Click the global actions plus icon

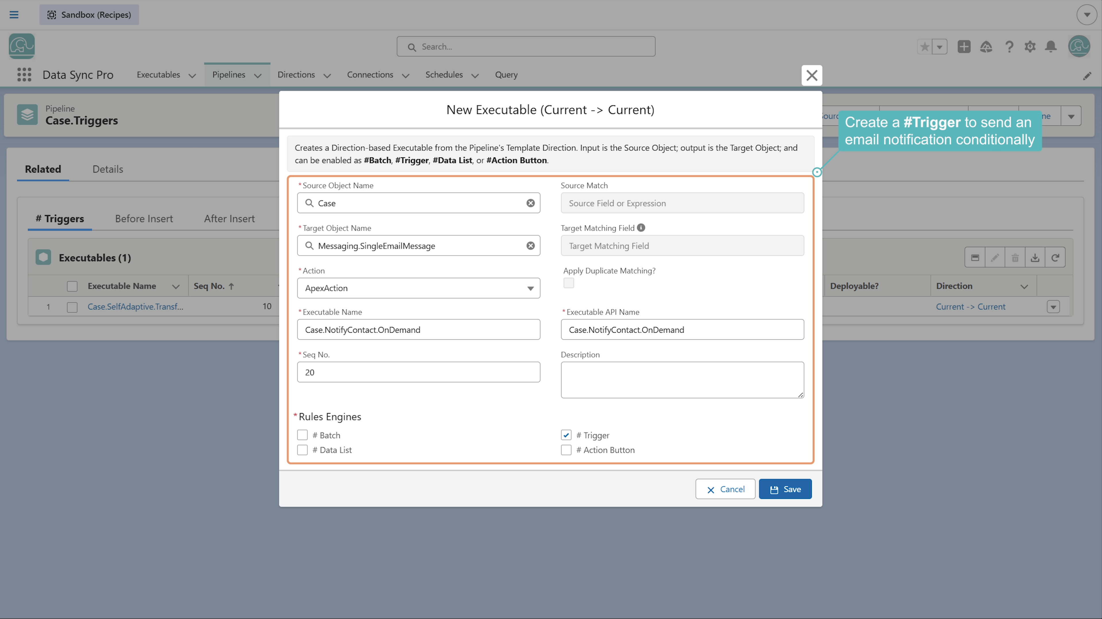(964, 46)
